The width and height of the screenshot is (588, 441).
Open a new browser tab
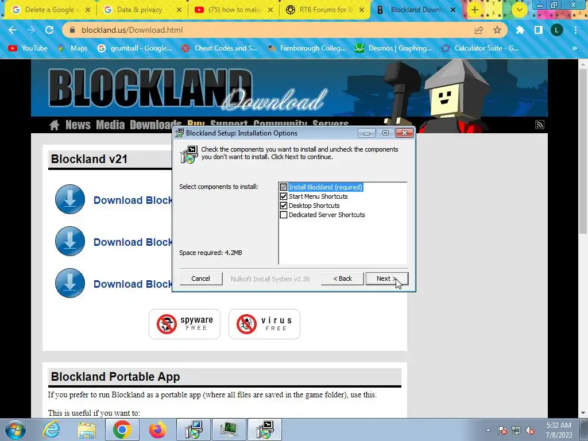coord(474,10)
